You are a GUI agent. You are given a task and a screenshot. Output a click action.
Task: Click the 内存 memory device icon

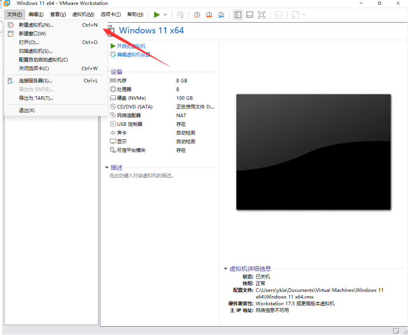[113, 81]
